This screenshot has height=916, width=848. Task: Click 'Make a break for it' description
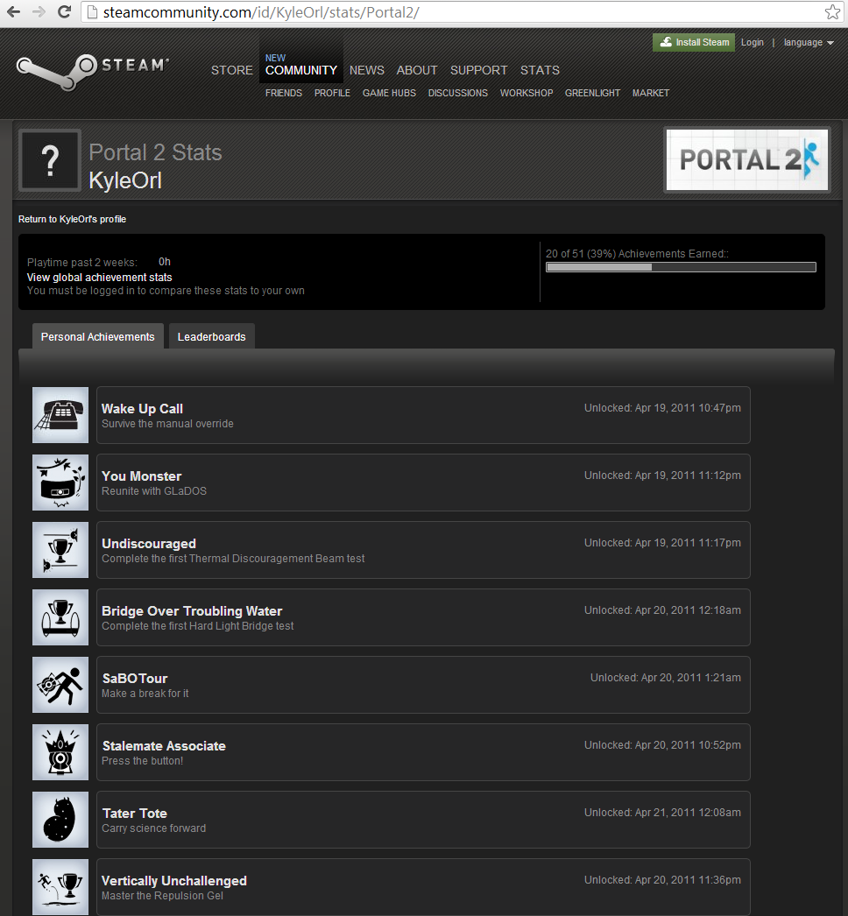[x=145, y=694]
